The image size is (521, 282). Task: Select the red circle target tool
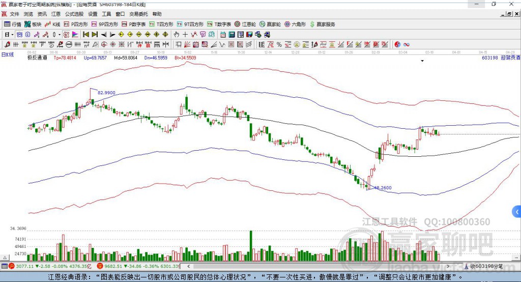(x=104, y=45)
